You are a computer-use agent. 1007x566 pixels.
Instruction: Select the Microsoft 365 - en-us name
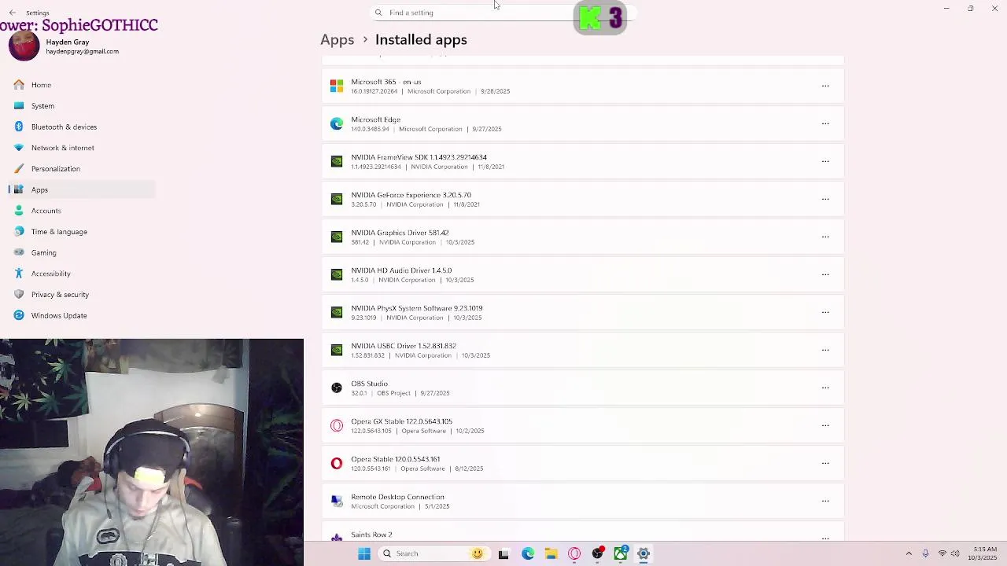pos(386,82)
